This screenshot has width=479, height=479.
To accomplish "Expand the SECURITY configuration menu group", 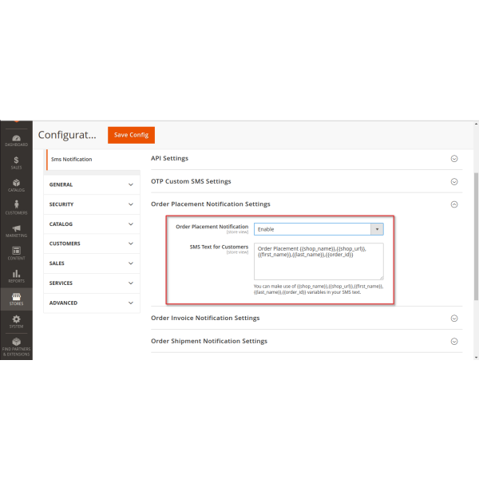I will pyautogui.click(x=91, y=204).
